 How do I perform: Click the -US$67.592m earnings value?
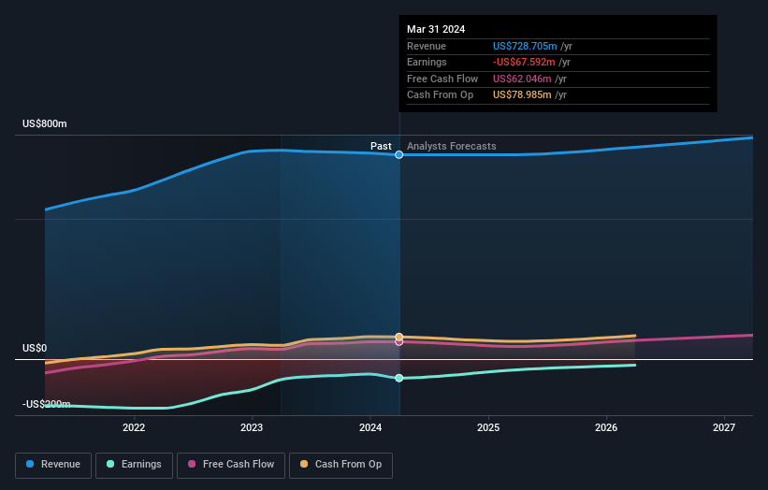[x=524, y=62]
